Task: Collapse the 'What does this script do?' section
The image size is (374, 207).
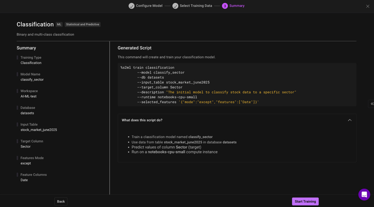Action: point(350,120)
